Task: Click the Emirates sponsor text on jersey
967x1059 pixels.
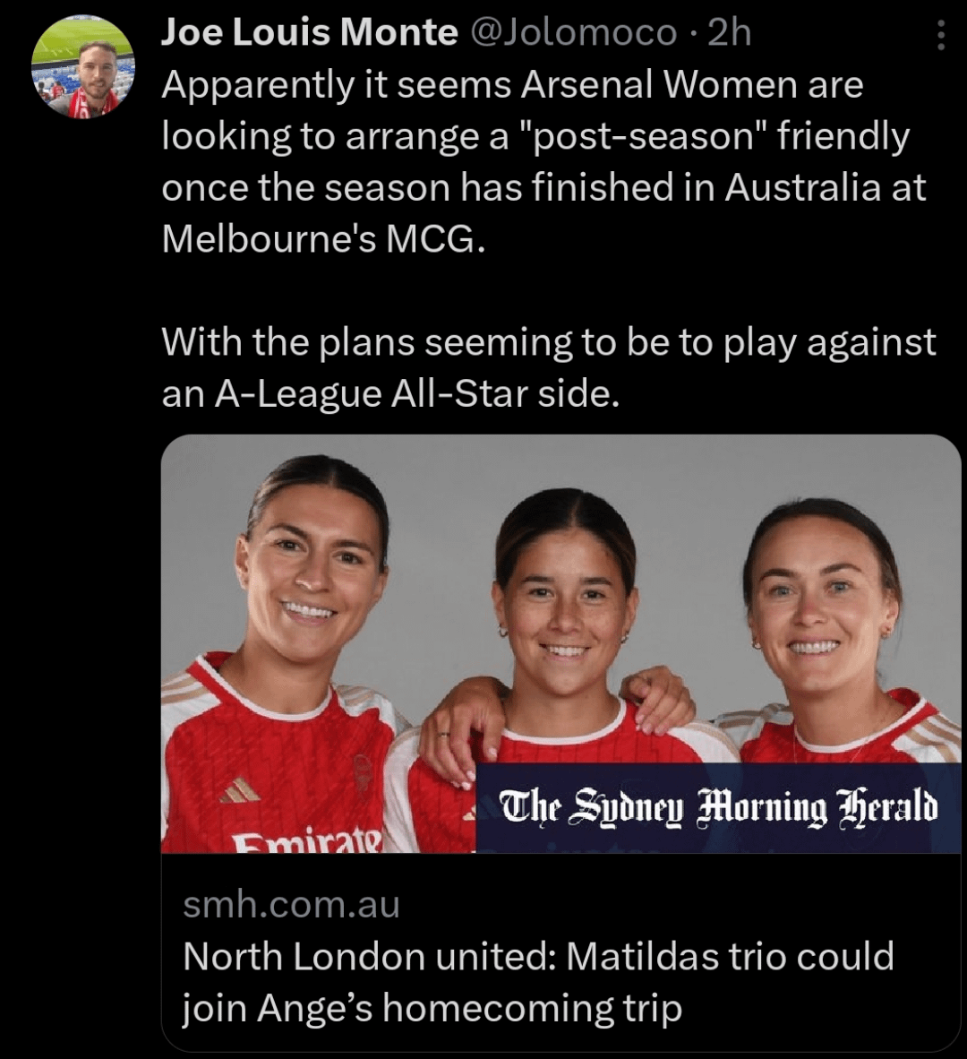Action: click(308, 839)
